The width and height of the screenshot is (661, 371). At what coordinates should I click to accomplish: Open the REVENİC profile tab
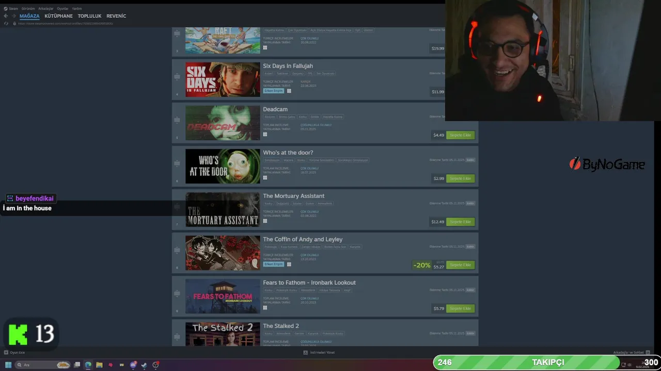point(116,16)
